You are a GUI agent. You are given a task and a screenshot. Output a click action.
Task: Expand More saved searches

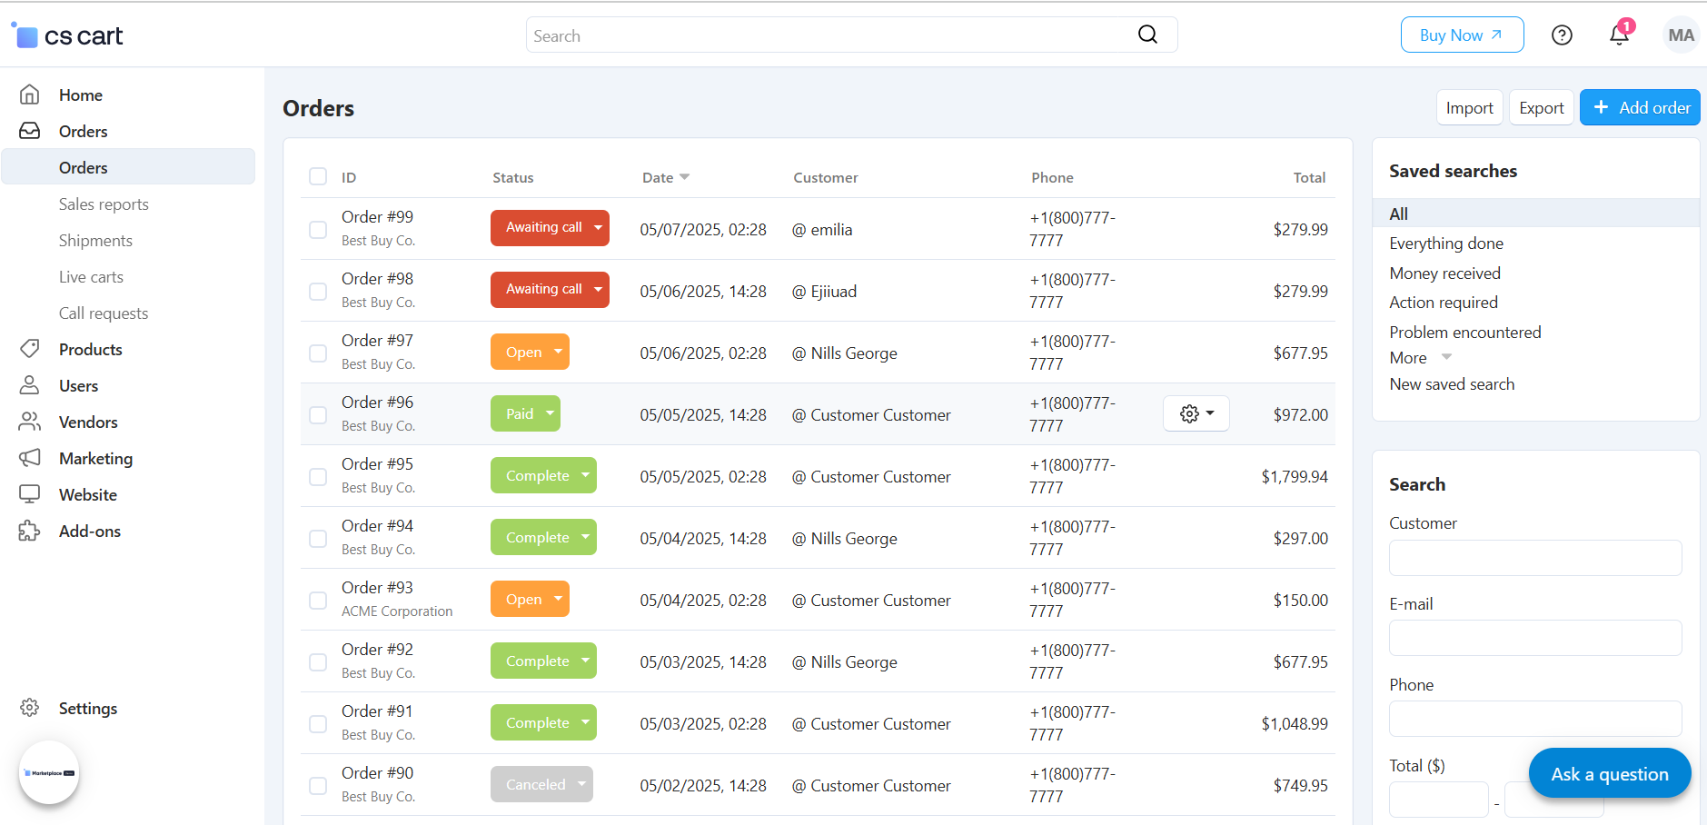point(1421,358)
